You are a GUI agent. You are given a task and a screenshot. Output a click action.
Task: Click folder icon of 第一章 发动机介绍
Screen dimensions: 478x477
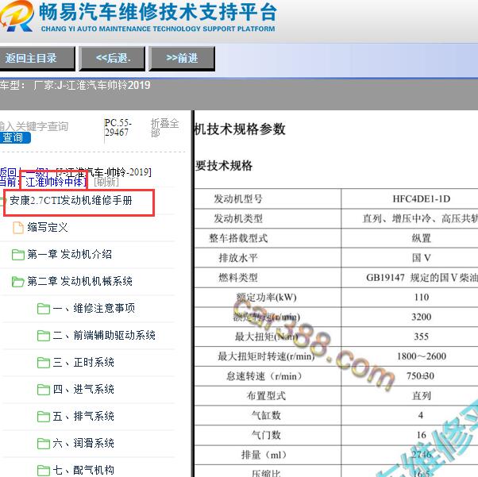click(x=18, y=255)
